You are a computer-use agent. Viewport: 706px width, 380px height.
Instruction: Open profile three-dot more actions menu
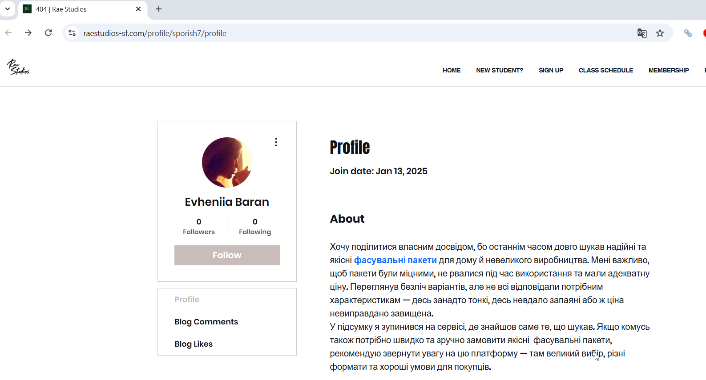pos(276,142)
